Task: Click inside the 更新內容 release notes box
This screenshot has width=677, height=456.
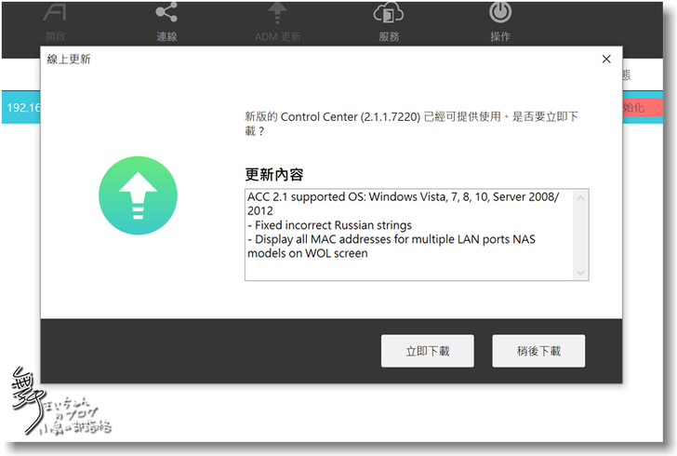Action: [417, 235]
